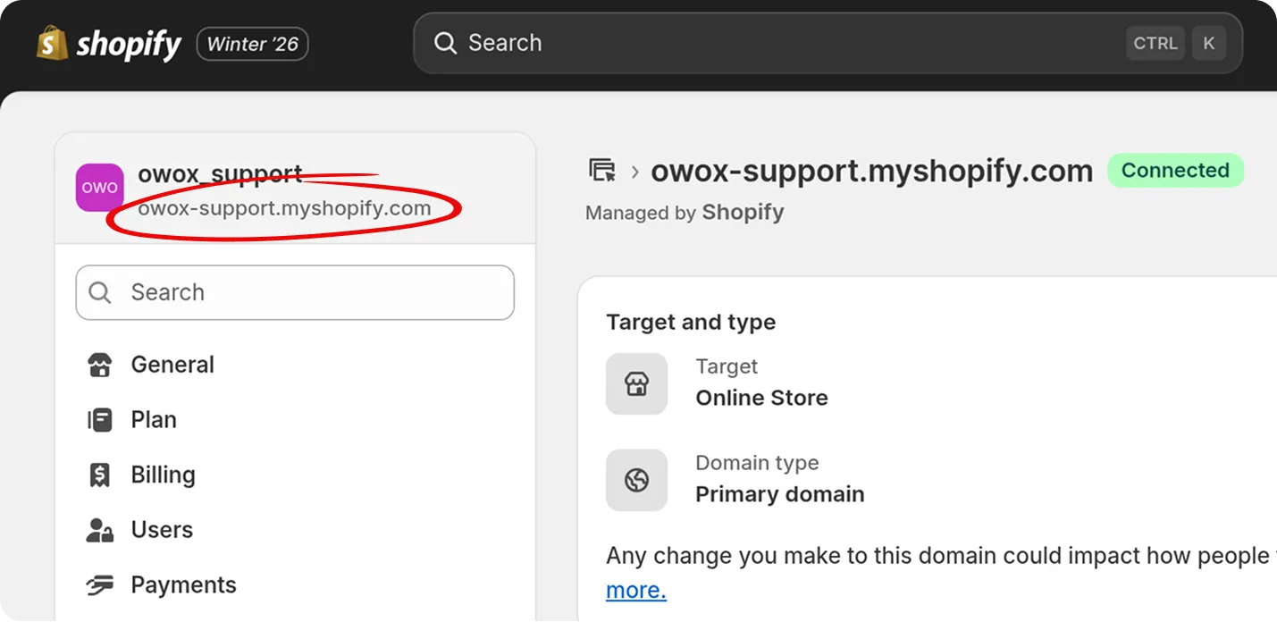Click the Online Store target icon
1277x622 pixels.
tap(636, 383)
